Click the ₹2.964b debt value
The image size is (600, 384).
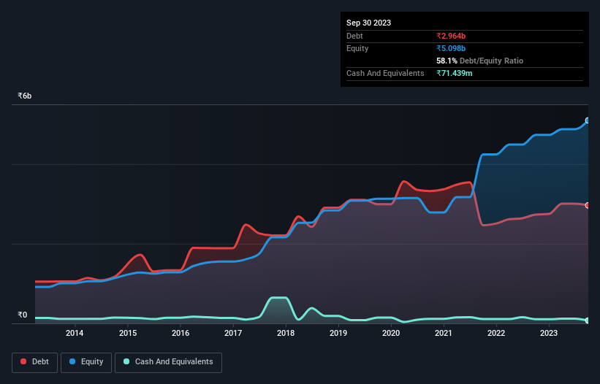(451, 36)
